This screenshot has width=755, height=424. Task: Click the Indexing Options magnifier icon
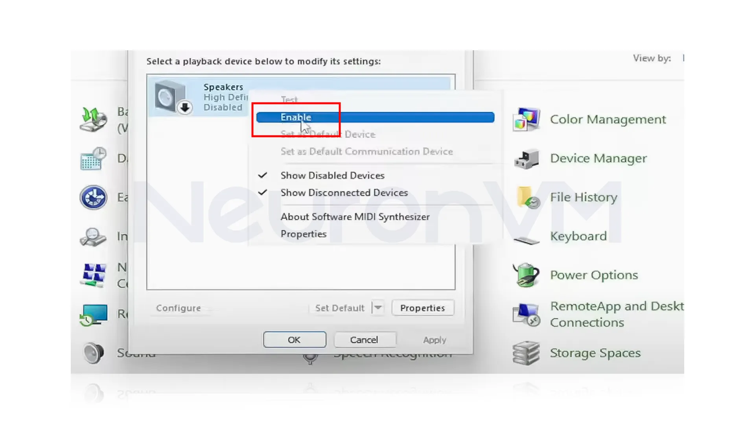click(93, 236)
